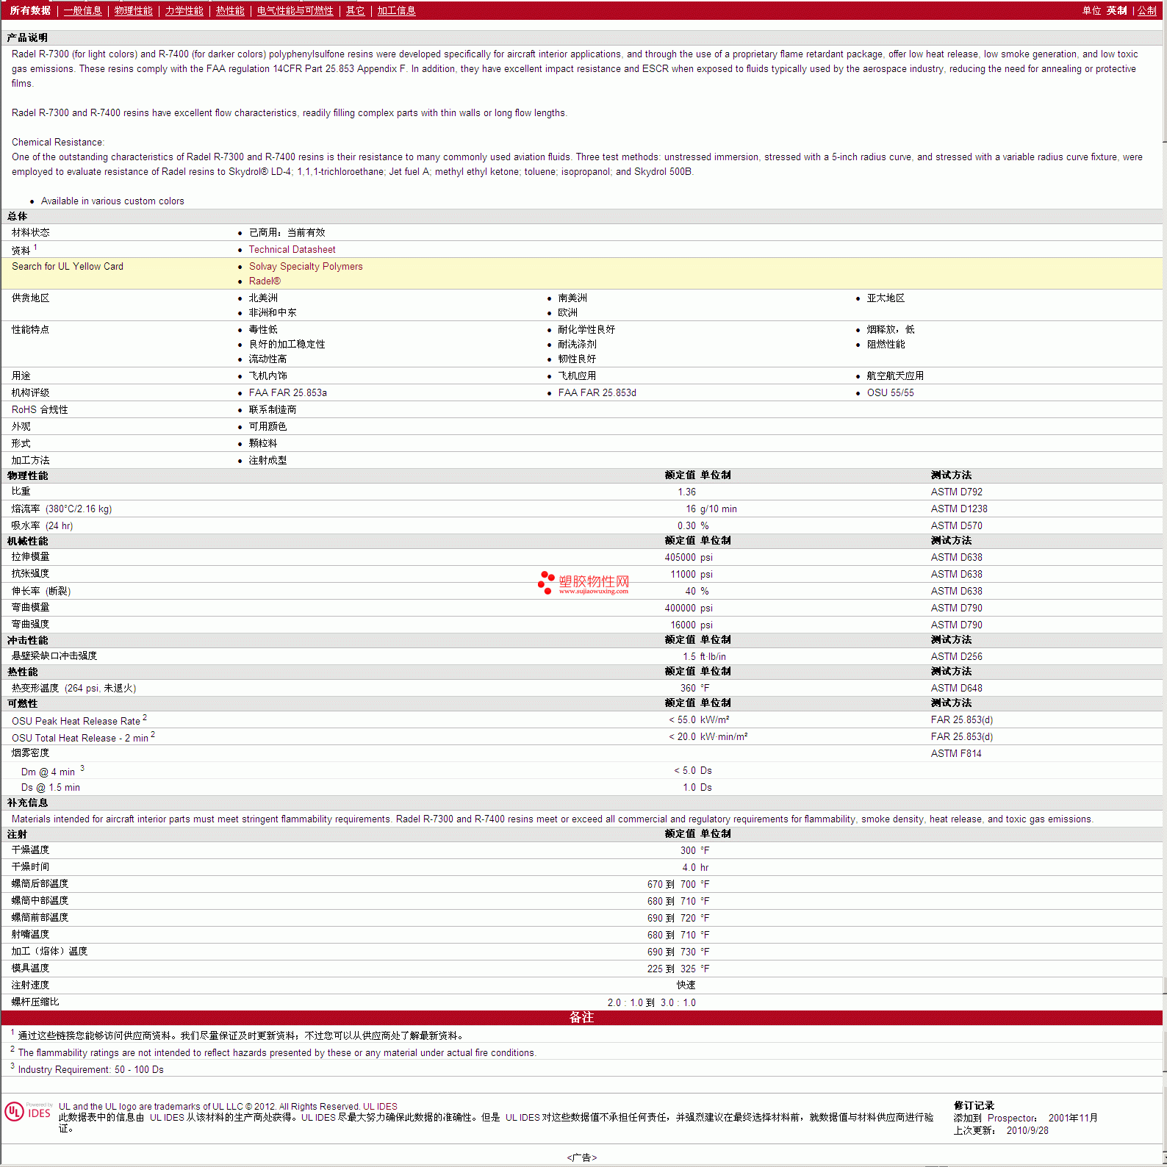Screen dimensions: 1167x1167
Task: Switch to the 一般信息 tab
Action: pyautogui.click(x=82, y=10)
